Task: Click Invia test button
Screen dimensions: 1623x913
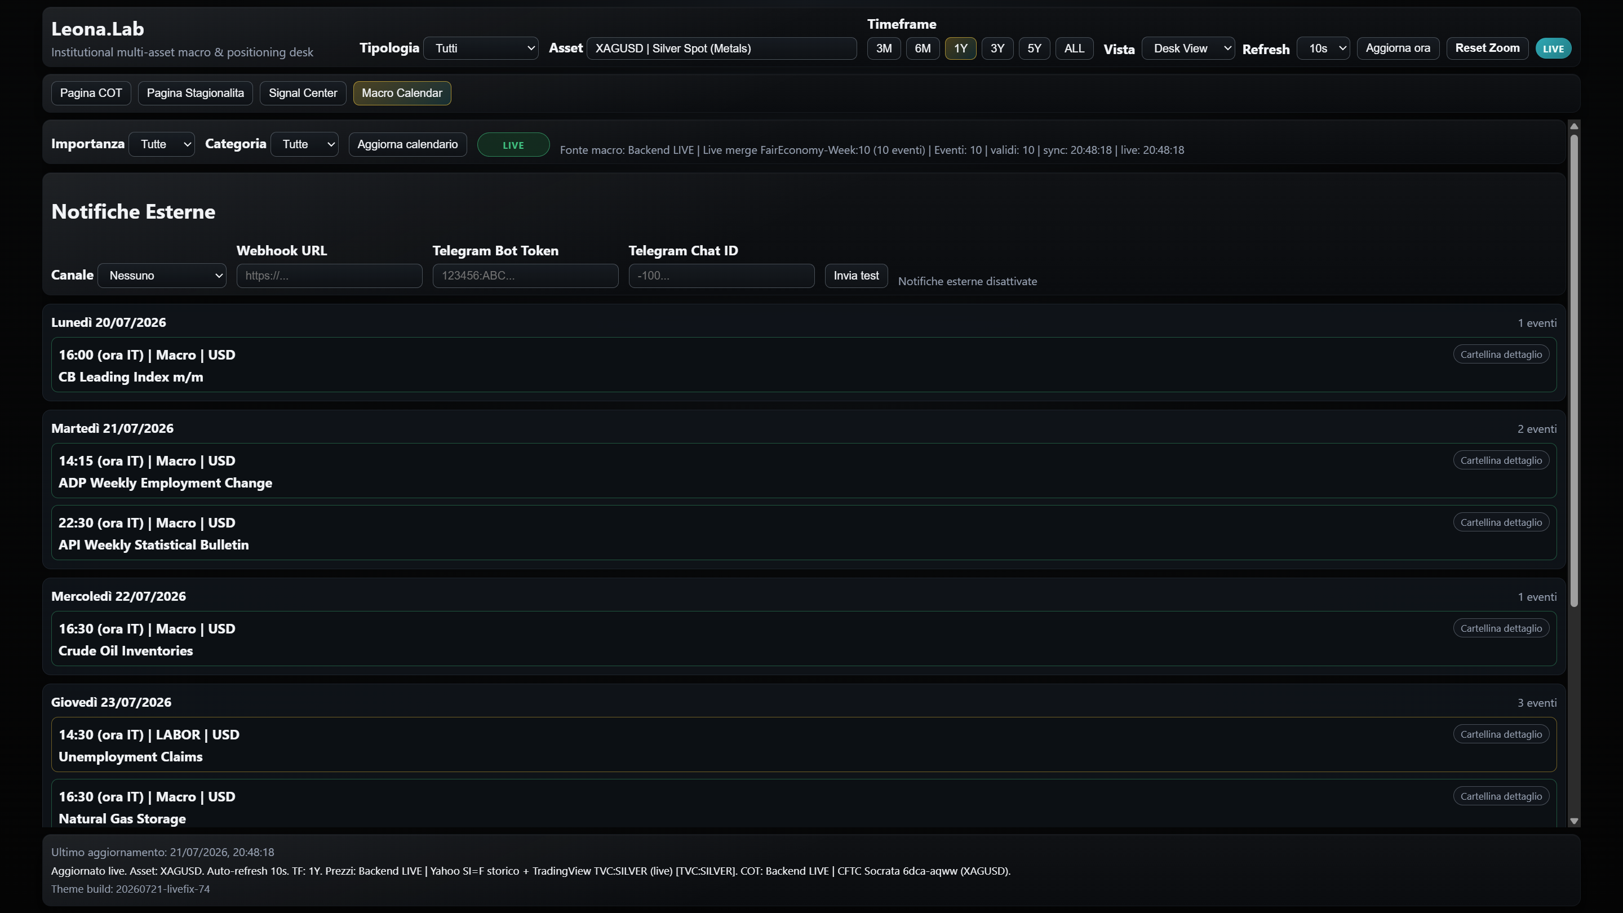Action: tap(856, 276)
